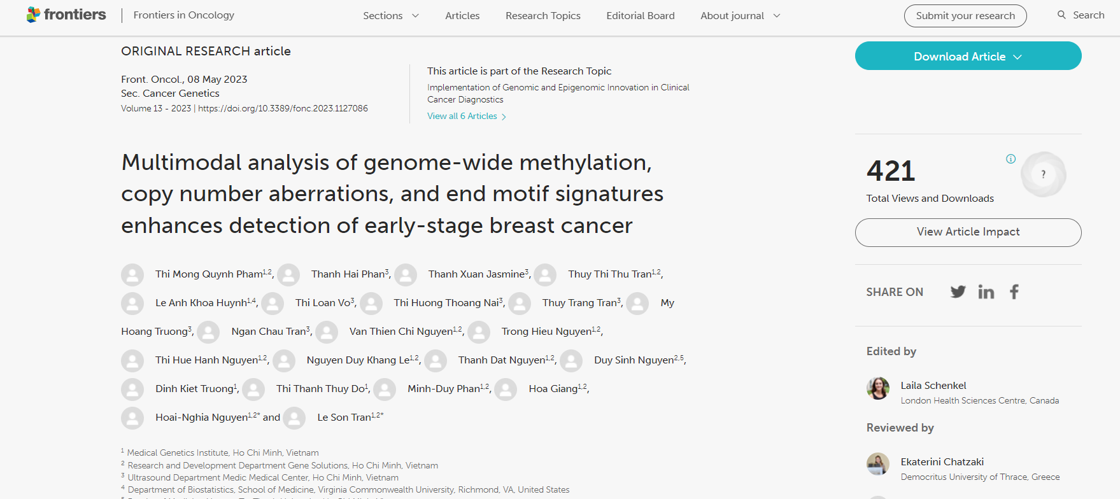Go to the Articles page

coord(462,15)
